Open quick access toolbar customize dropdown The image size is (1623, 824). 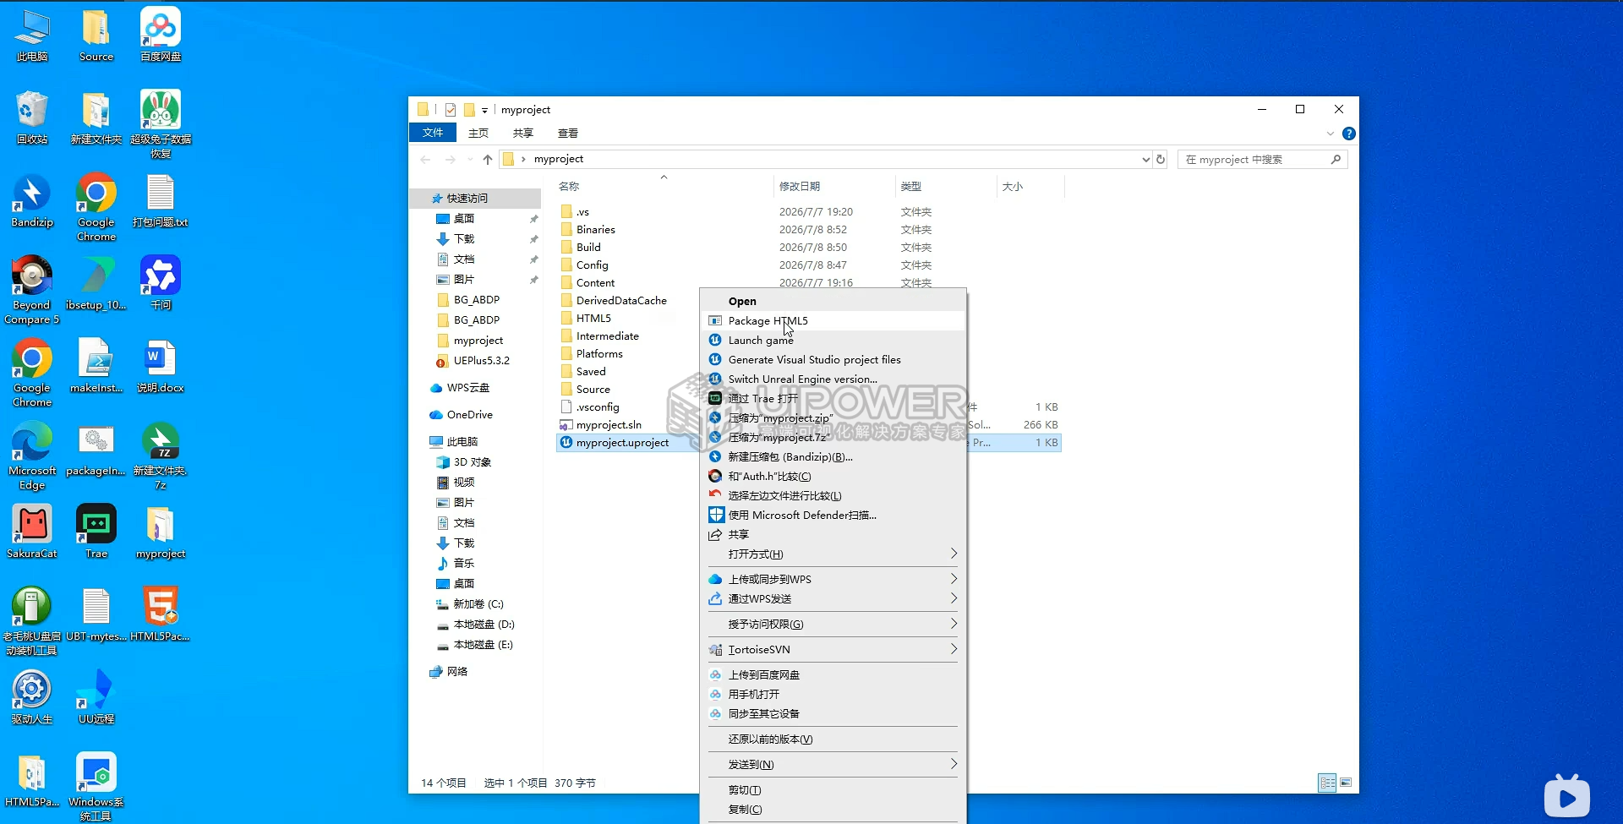pos(484,110)
